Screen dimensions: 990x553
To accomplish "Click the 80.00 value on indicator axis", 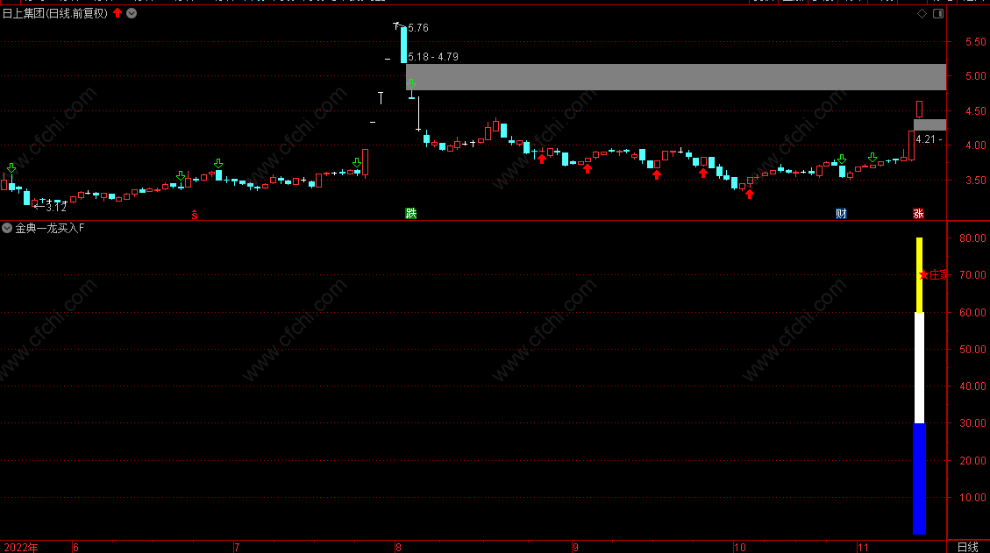I will click(973, 238).
